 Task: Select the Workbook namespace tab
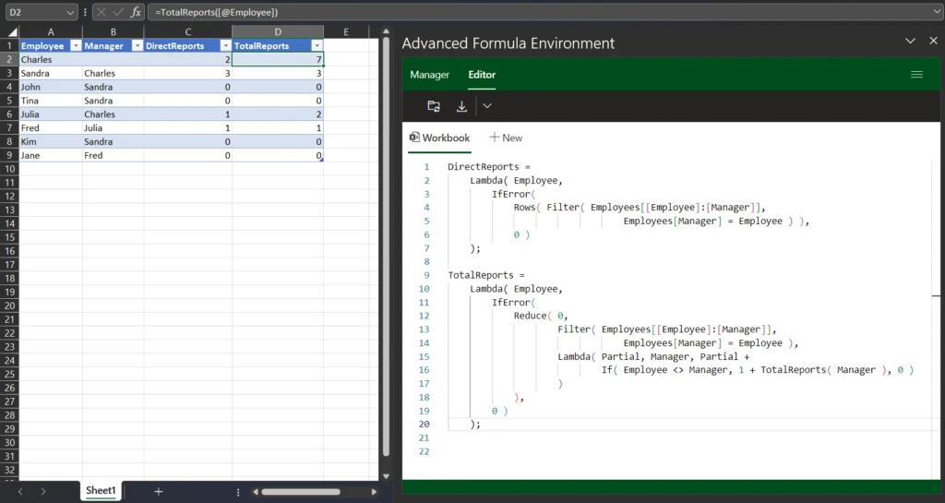click(440, 138)
